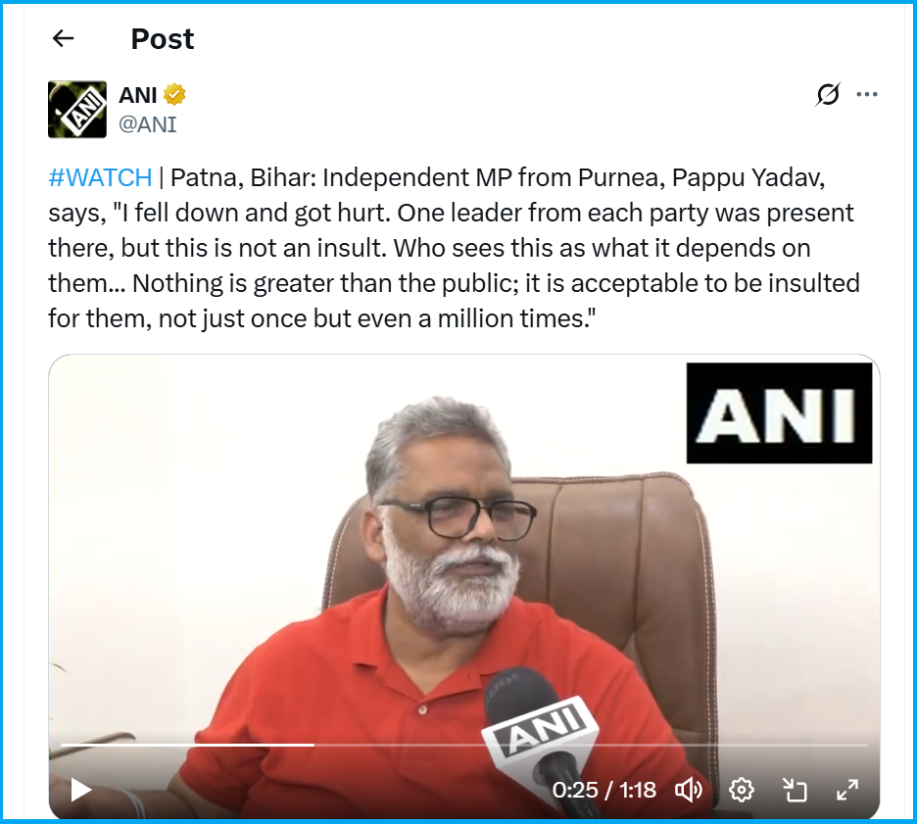Open the three-dot more options menu
The image size is (917, 824).
click(x=867, y=94)
